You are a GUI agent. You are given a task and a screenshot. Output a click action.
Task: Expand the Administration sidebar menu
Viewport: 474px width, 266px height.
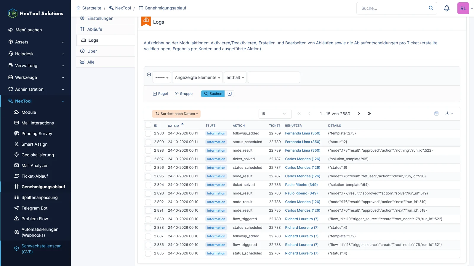[36, 89]
